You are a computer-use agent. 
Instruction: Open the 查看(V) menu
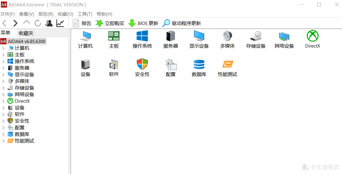tap(27, 14)
